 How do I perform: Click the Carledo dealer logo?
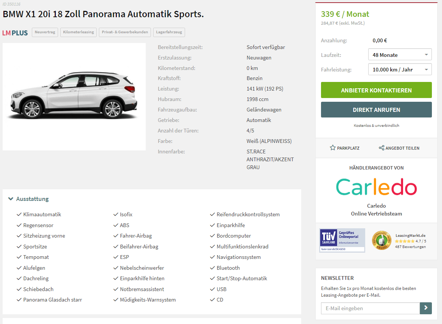pyautogui.click(x=376, y=187)
